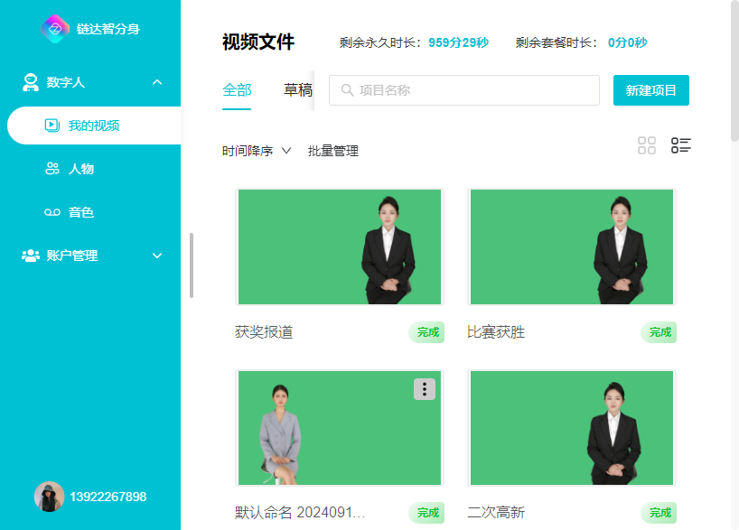739x530 pixels.
Task: Click the user avatar picture
Action: [x=49, y=497]
